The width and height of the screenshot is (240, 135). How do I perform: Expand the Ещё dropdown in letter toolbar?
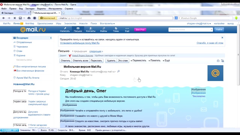click(166, 61)
